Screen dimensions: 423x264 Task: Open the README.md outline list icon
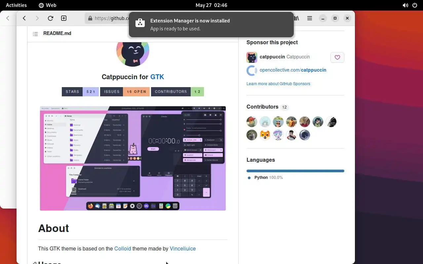pos(35,34)
